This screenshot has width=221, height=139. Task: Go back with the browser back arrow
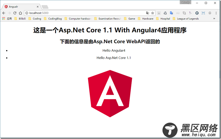click(4, 13)
